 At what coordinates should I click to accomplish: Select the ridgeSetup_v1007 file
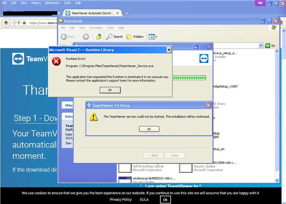[225, 87]
